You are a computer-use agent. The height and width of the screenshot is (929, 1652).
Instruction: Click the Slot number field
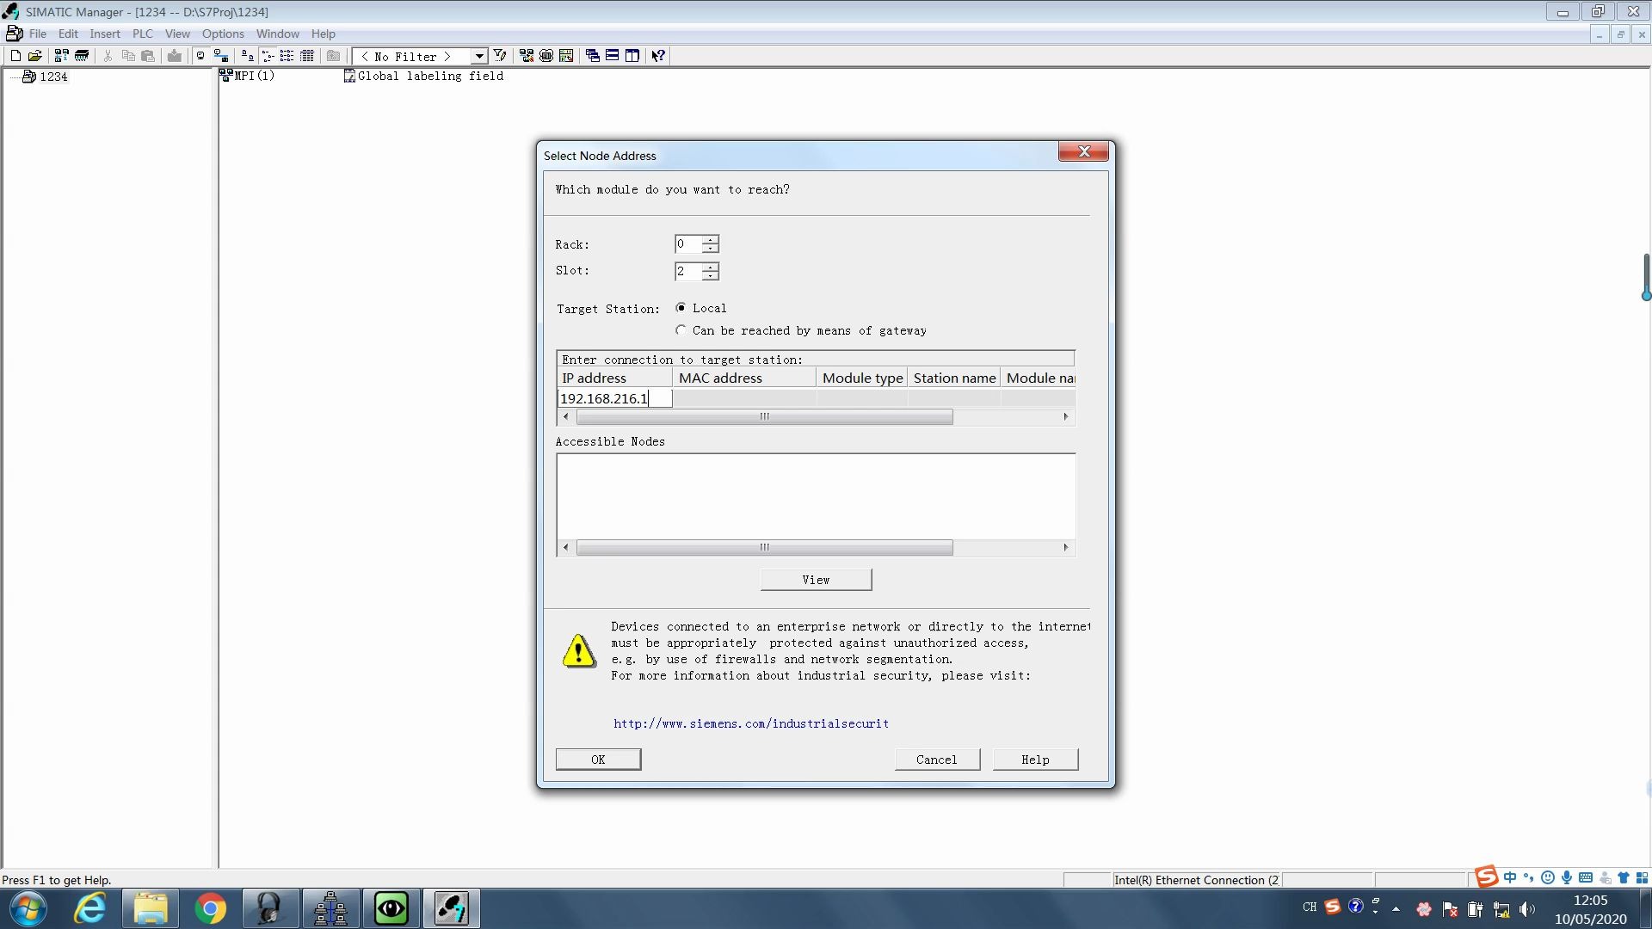688,271
